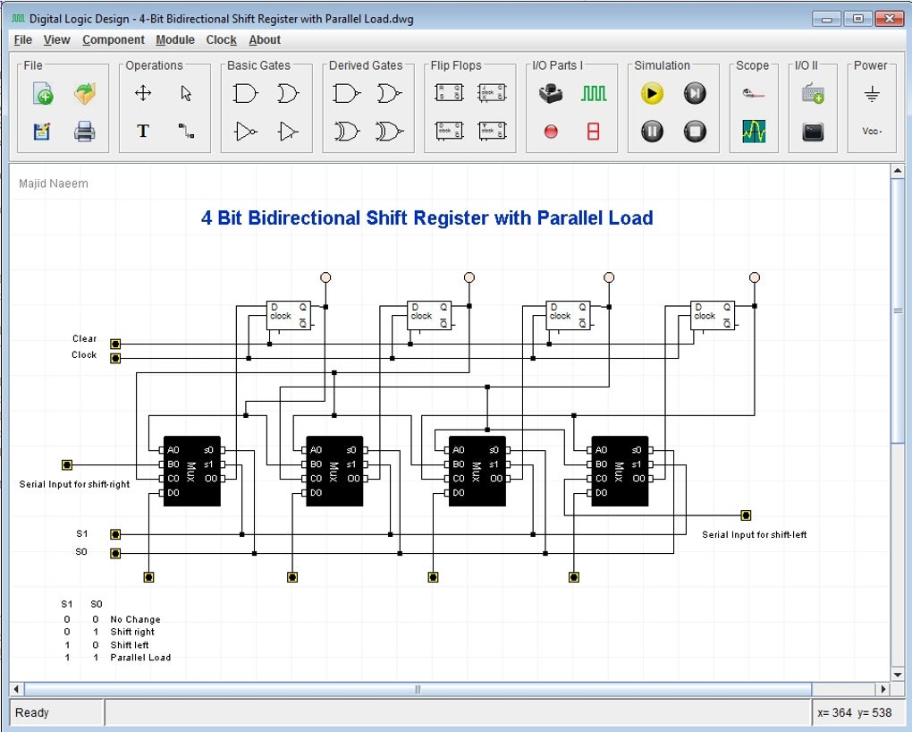Select the push button from I/O Parts I
Viewport: 912px width, 732px height.
(550, 92)
